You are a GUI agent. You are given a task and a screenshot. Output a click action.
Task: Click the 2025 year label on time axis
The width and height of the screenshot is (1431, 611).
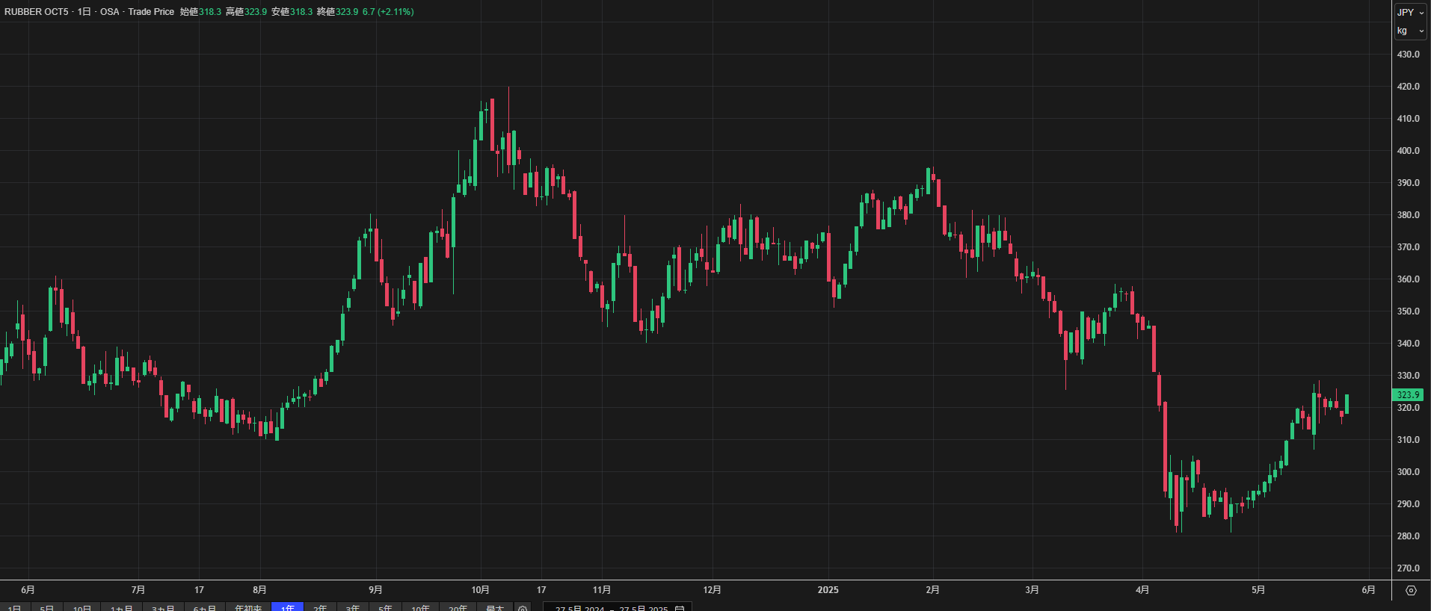pos(828,590)
